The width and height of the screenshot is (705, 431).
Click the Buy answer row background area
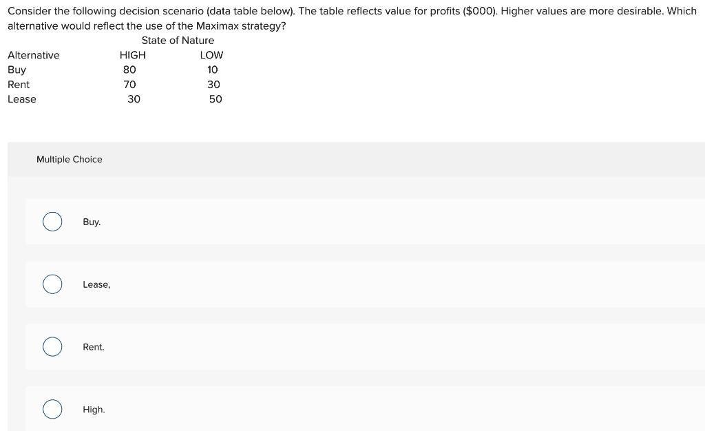click(344, 222)
